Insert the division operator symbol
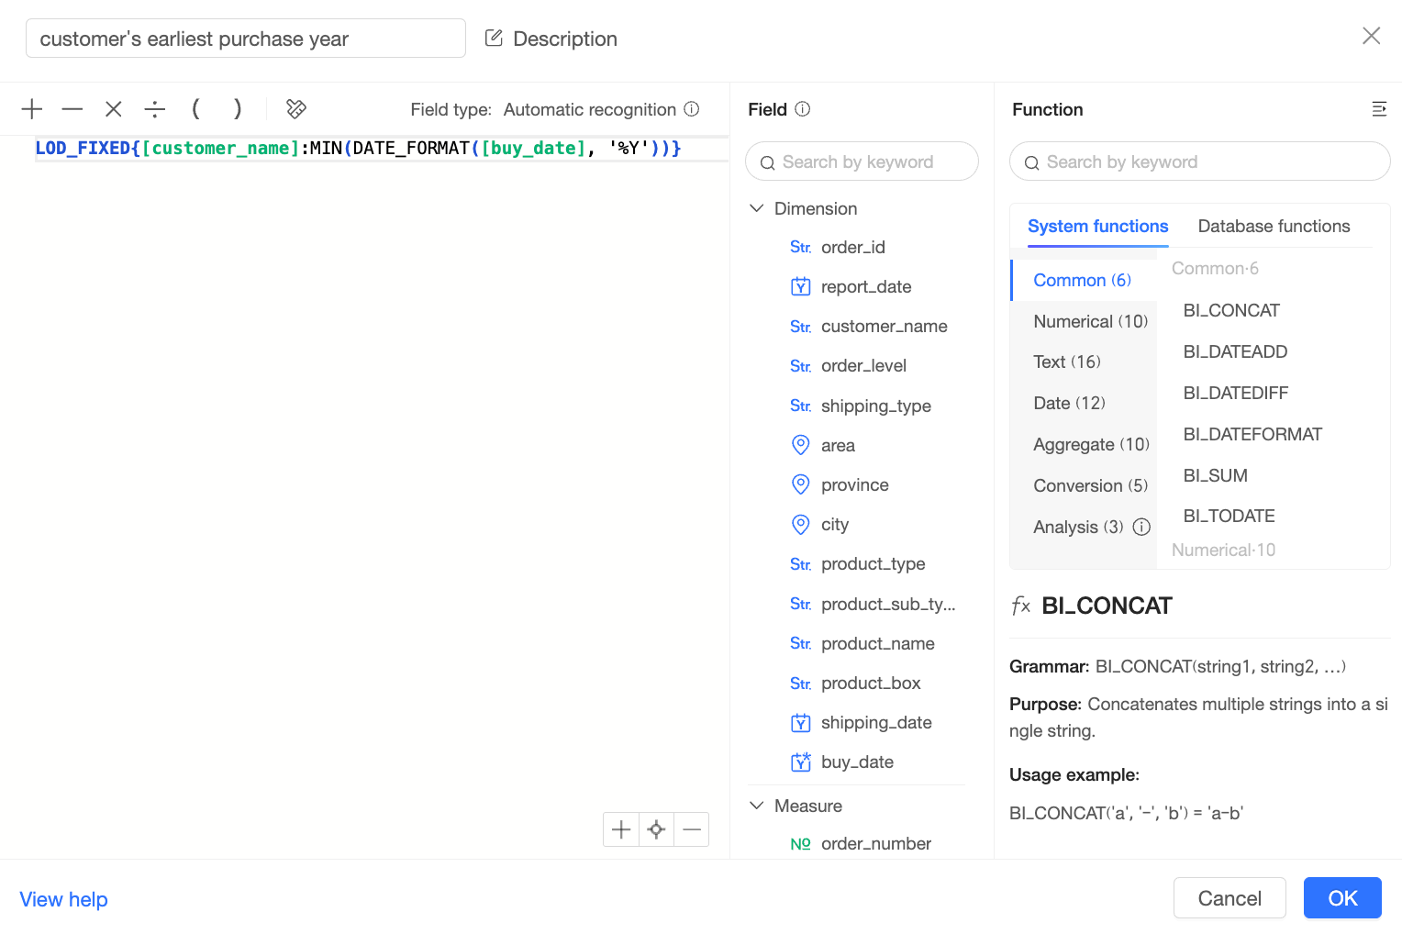 [x=154, y=109]
